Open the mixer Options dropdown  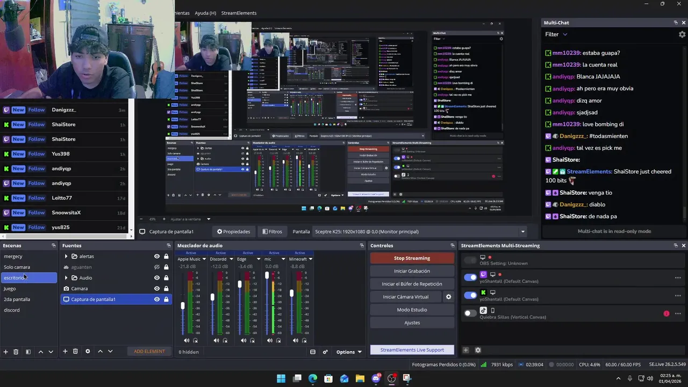tap(349, 352)
